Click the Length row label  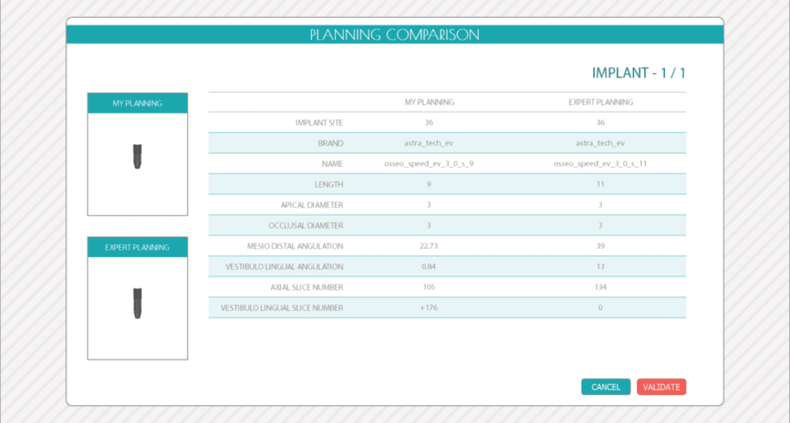click(329, 185)
